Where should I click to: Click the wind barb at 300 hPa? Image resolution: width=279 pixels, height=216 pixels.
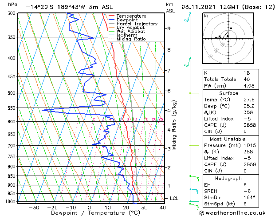[187, 17]
